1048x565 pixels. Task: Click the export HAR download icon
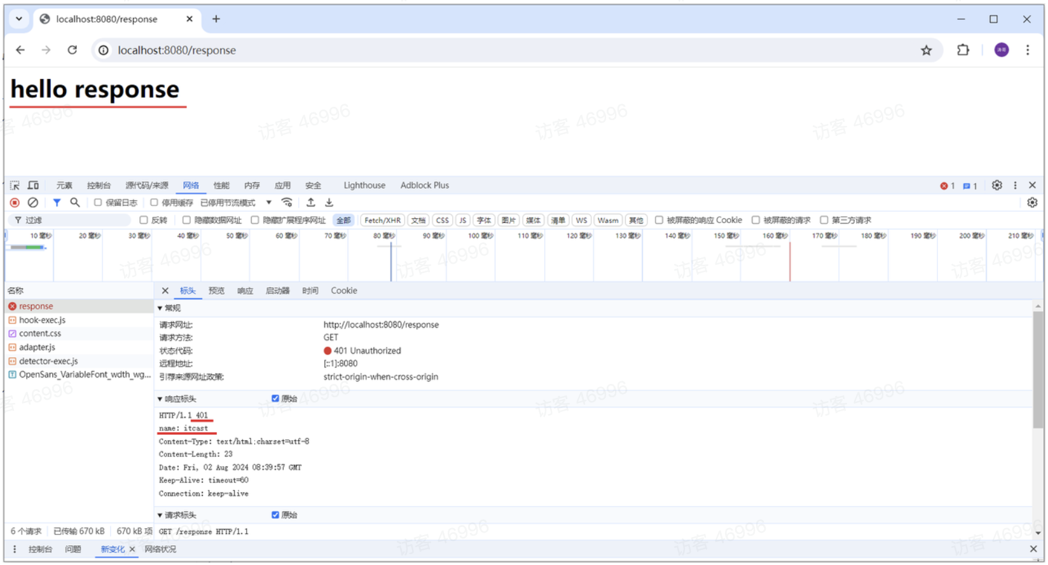point(329,203)
